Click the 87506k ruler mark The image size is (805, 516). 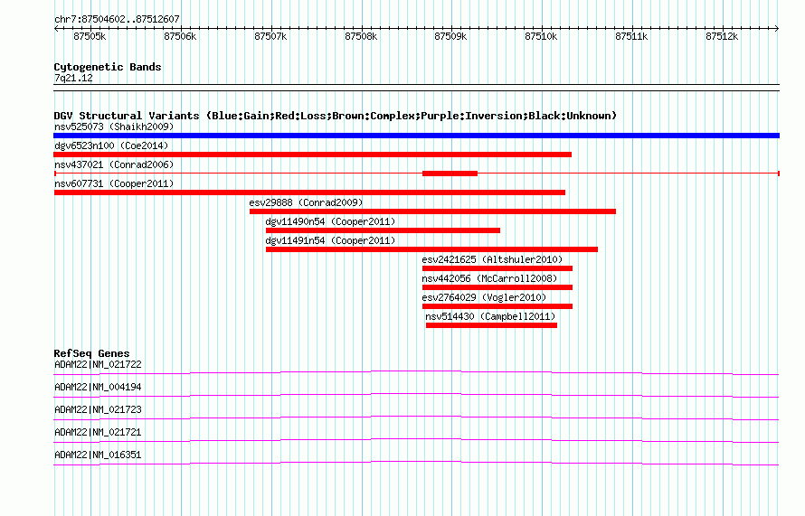180,36
